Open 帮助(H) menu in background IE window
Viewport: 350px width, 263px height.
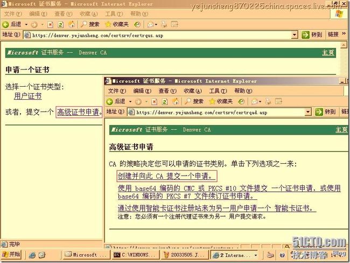coord(139,14)
